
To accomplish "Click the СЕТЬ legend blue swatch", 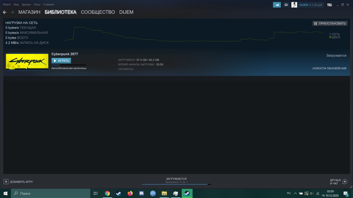I will coord(330,34).
